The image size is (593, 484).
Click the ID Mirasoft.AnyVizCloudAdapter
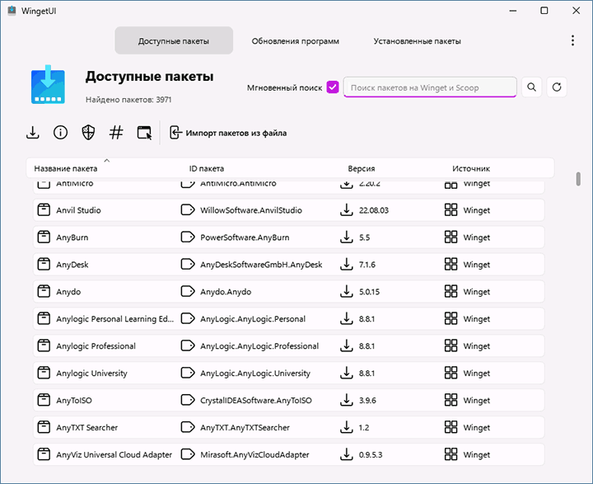pyautogui.click(x=254, y=455)
